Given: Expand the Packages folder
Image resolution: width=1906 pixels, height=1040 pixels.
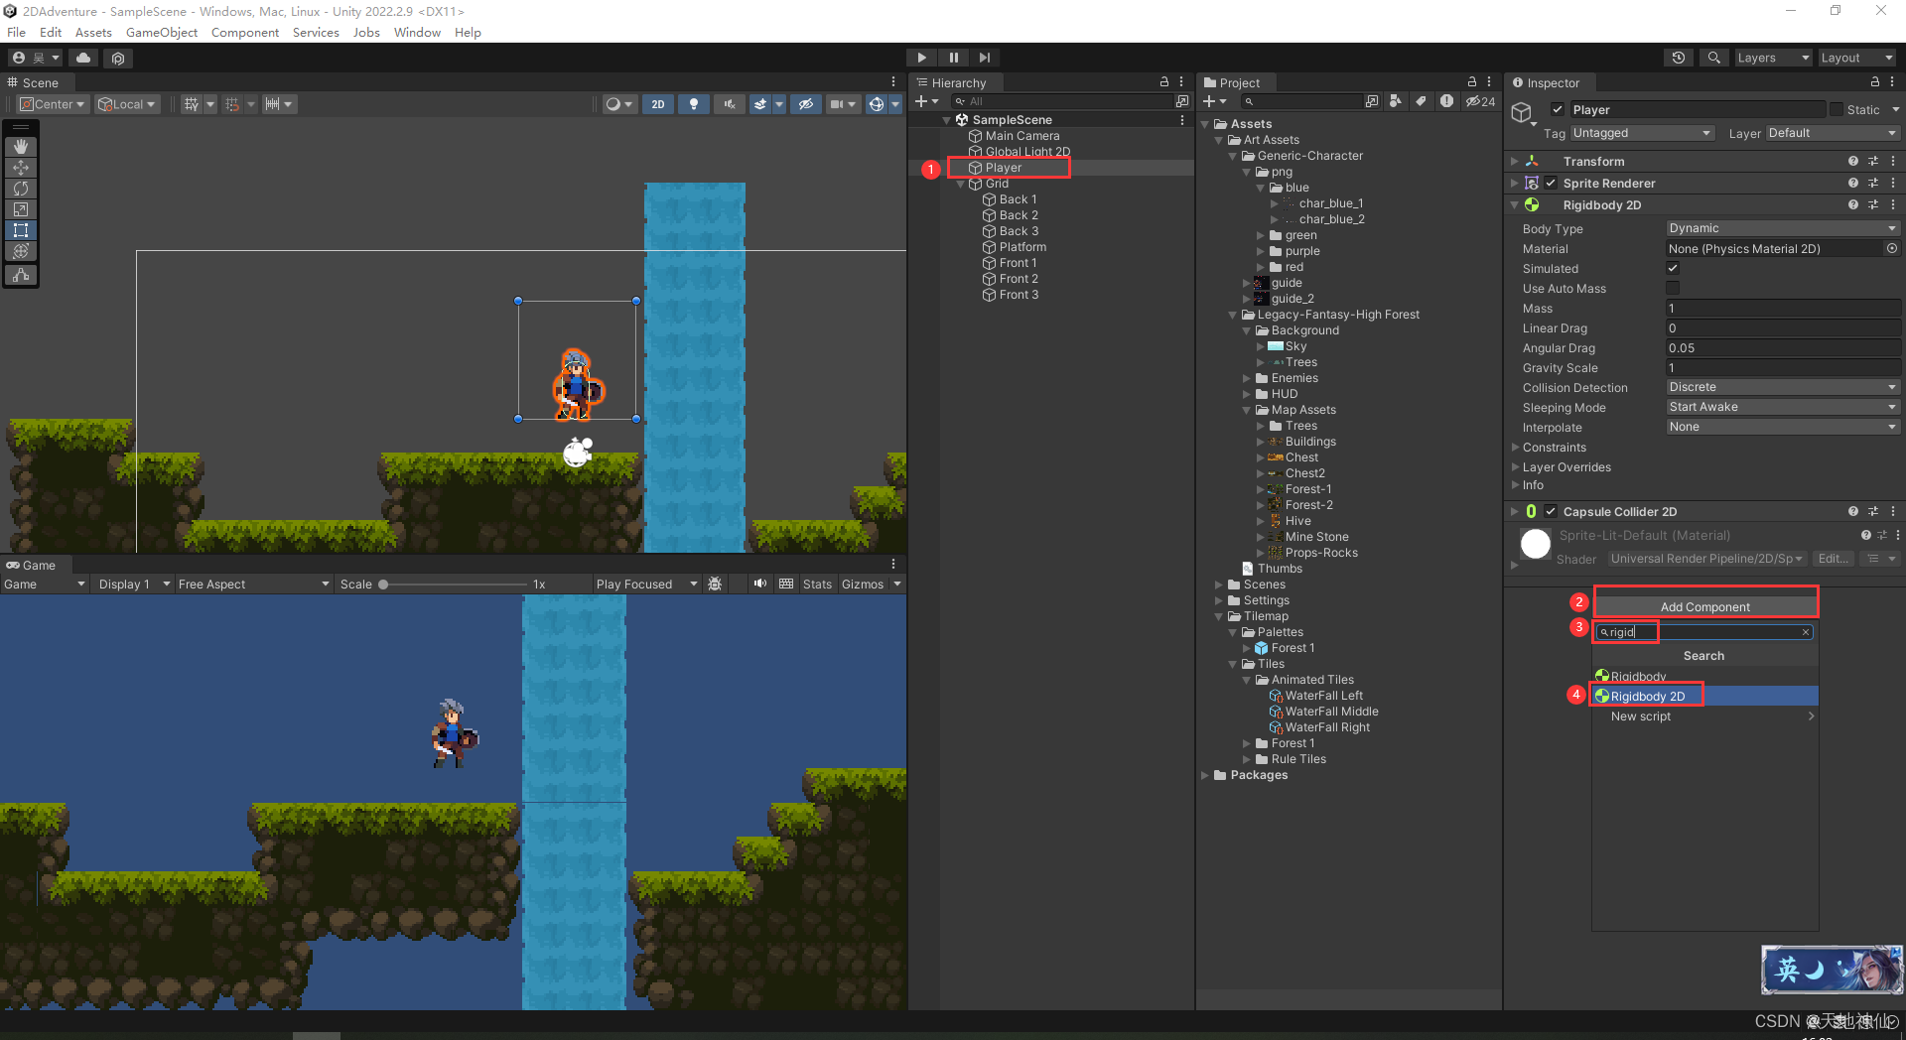Looking at the screenshot, I should click(x=1205, y=775).
